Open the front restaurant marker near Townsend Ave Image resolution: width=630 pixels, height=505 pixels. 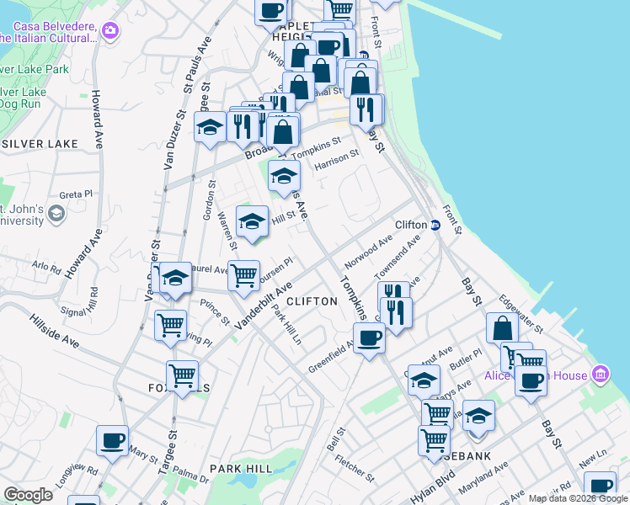(396, 314)
